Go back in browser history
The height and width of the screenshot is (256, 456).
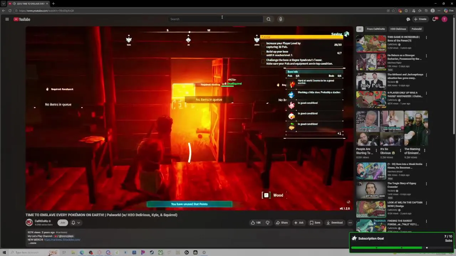[x=4, y=11]
